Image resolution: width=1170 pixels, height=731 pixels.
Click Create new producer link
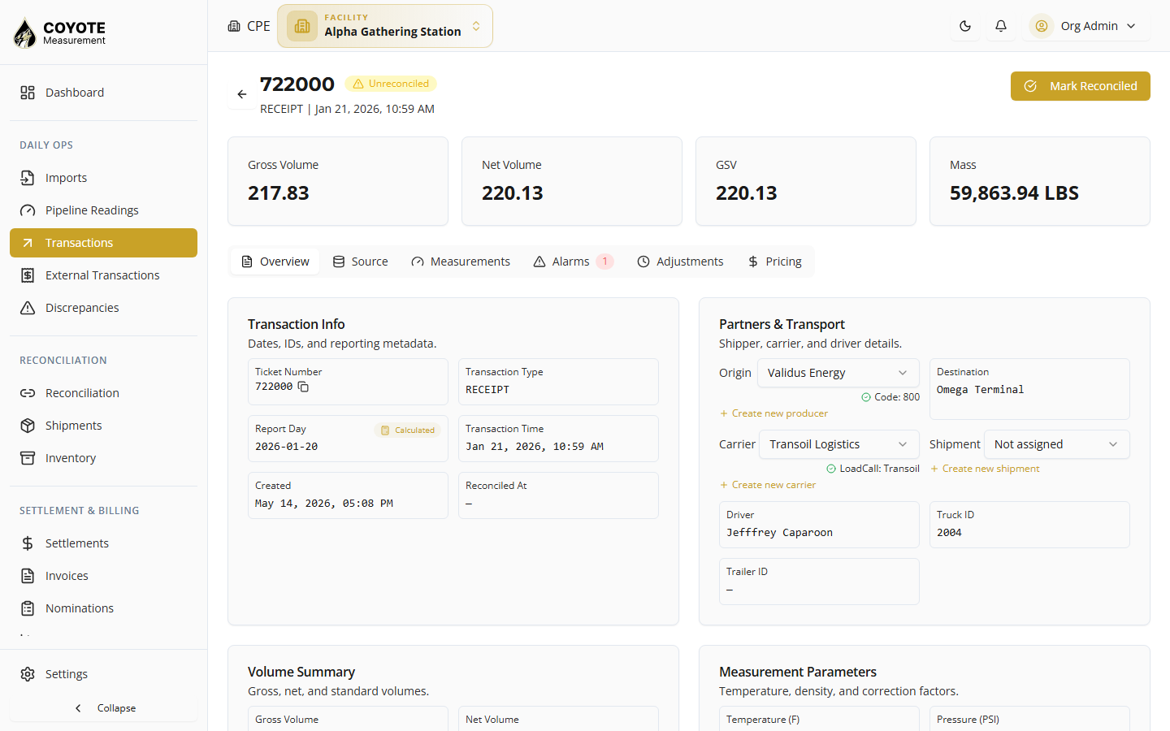point(773,413)
